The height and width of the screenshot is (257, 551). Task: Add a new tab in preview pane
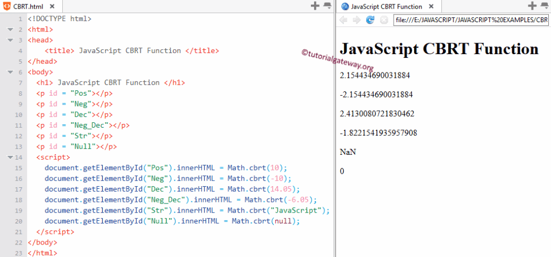[533, 5]
